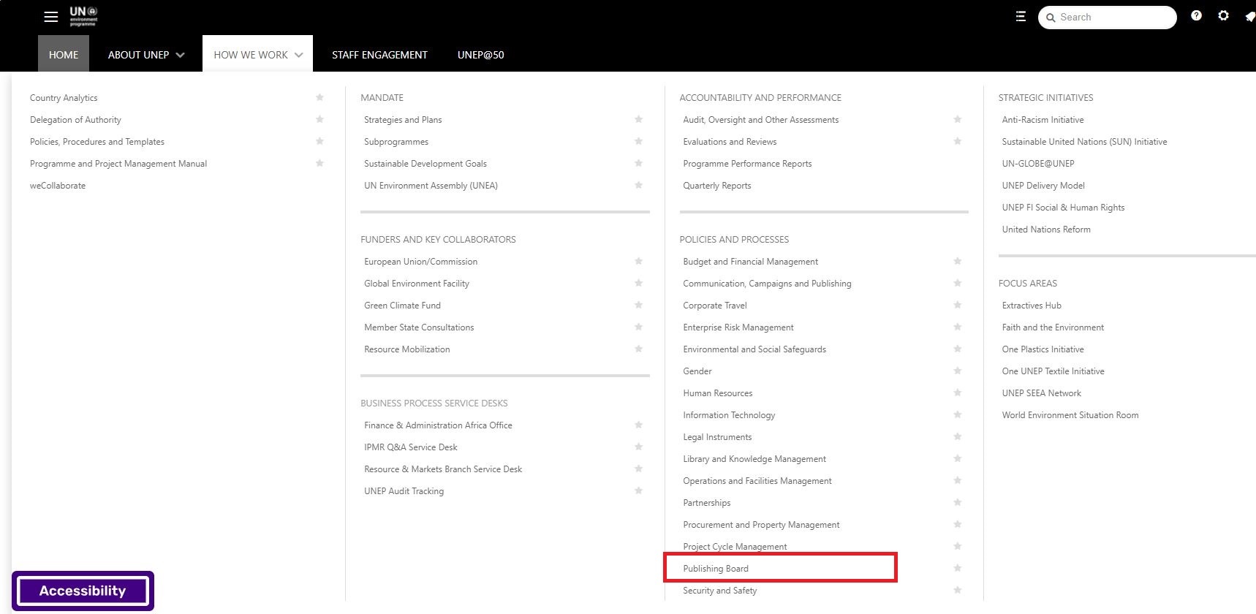The image size is (1256, 614).
Task: Star Corporate Travel
Action: click(957, 305)
